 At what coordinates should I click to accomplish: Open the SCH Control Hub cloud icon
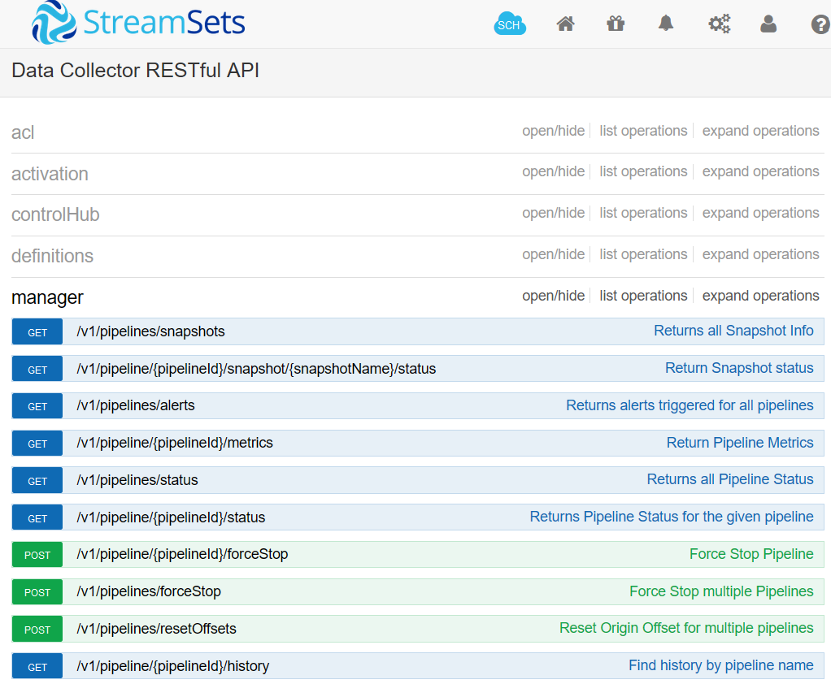(510, 24)
